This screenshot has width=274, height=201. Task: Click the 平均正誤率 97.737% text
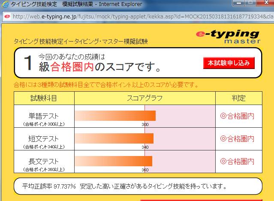(49, 186)
